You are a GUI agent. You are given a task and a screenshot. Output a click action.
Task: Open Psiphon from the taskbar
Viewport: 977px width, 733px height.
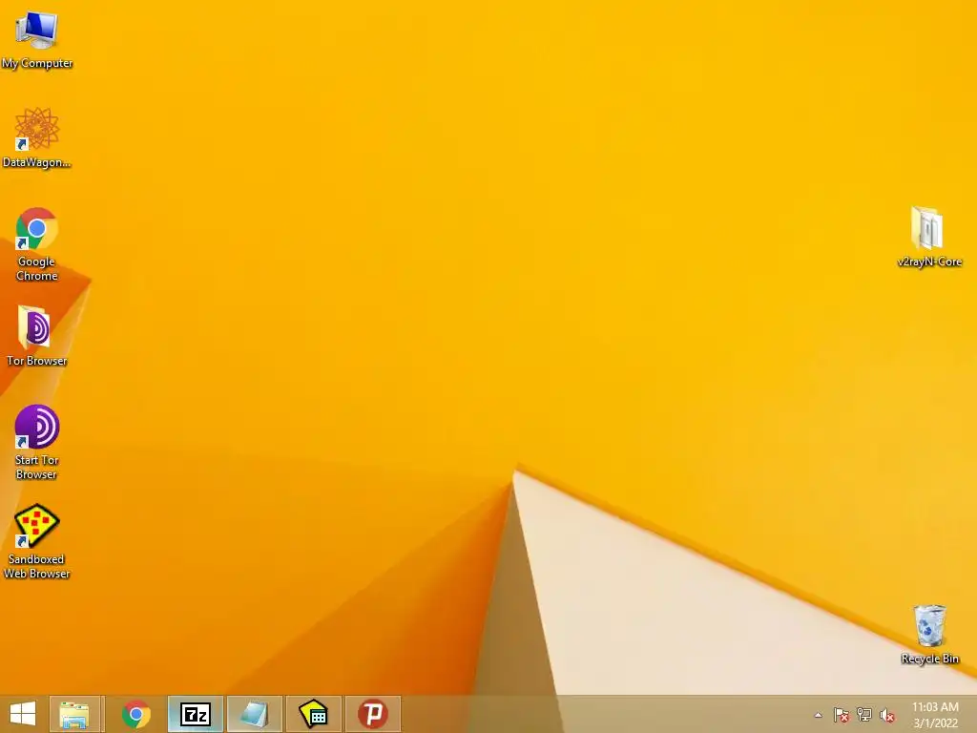pos(373,714)
